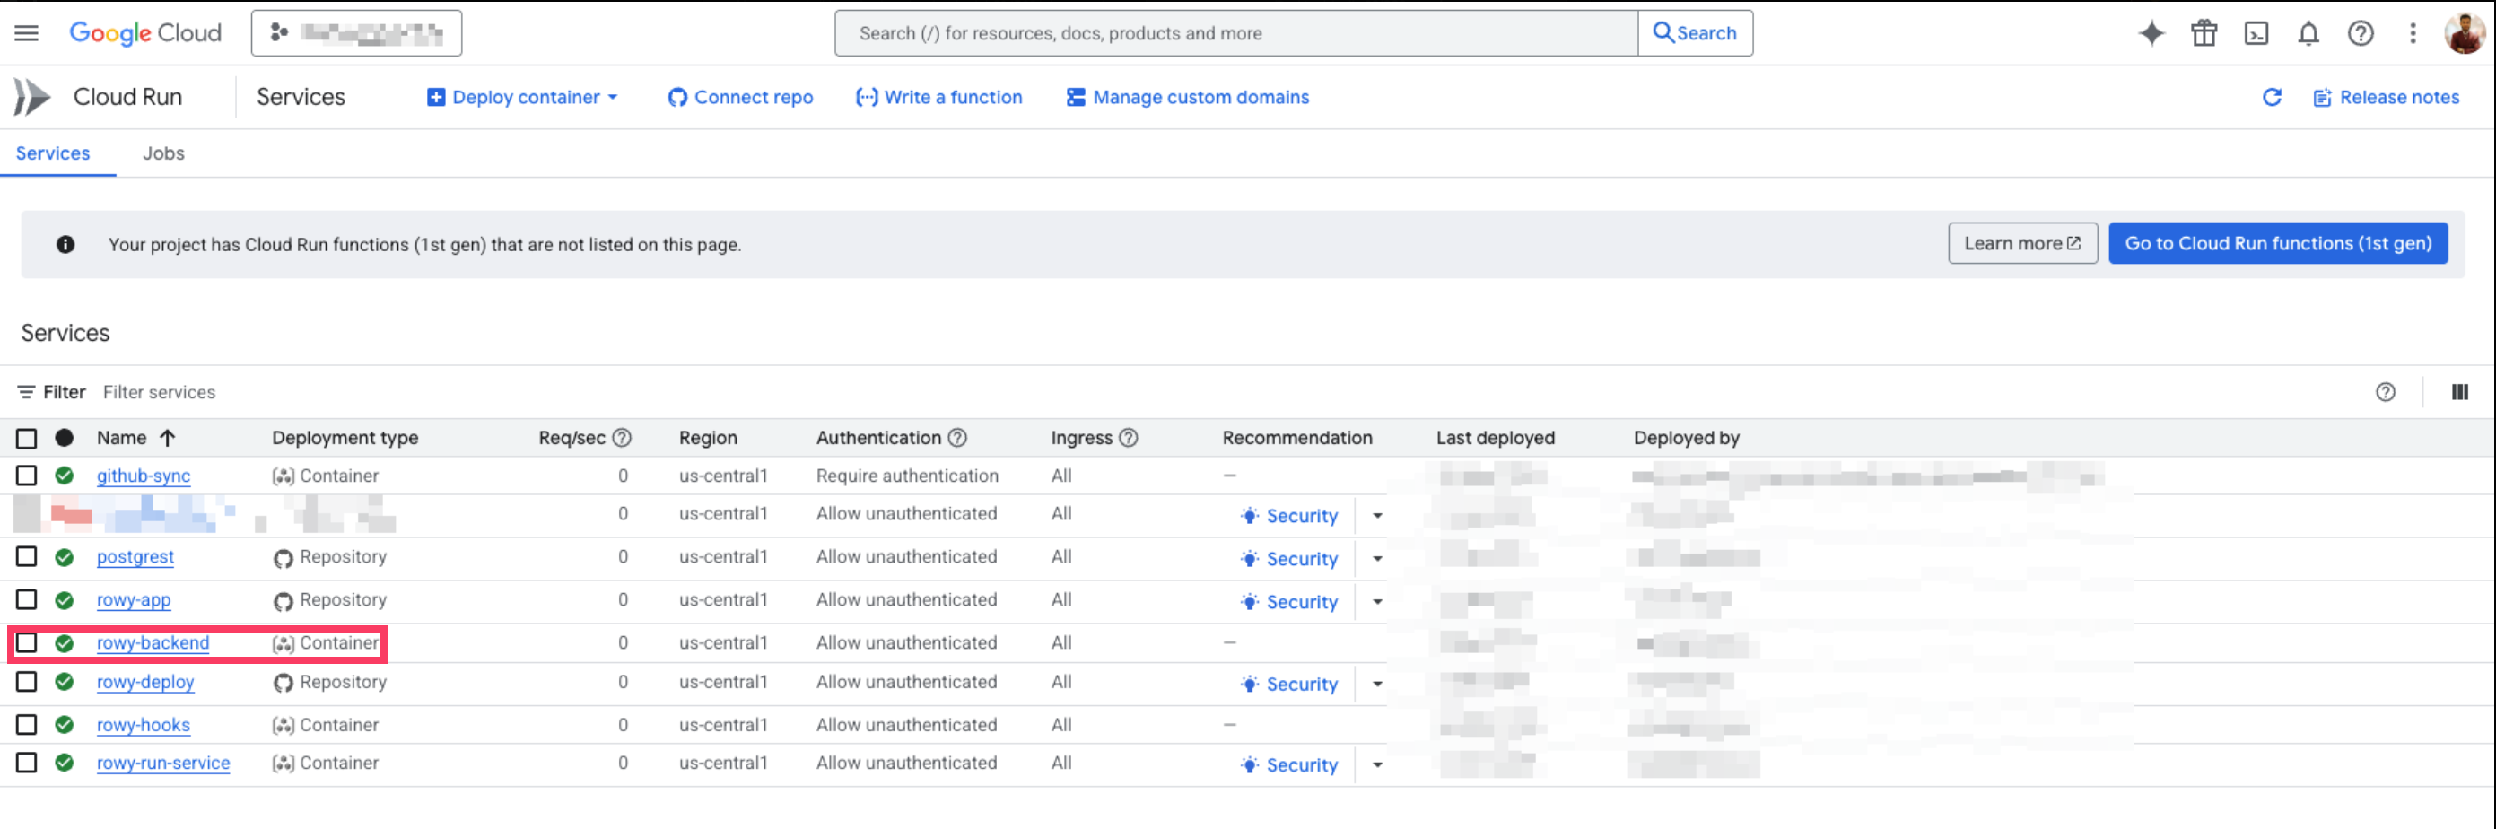Switch to the Services tab
The image size is (2496, 829).
[x=52, y=153]
